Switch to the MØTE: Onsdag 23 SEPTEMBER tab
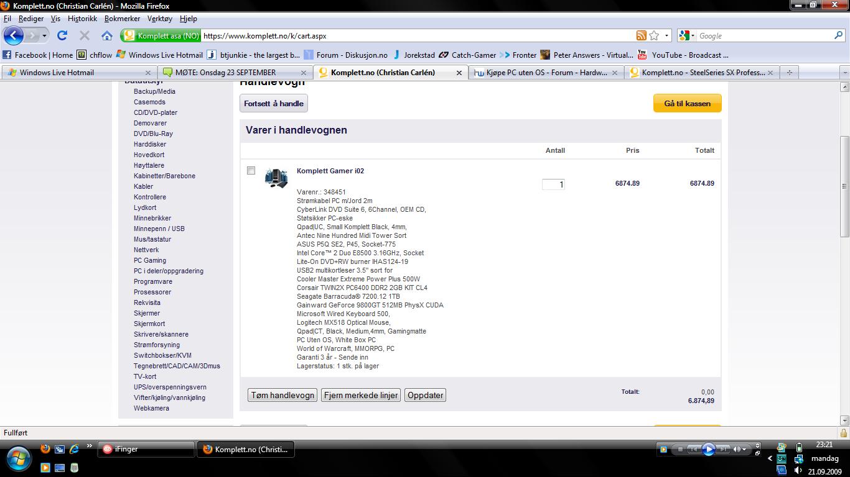Screen dimensions: 850x477 click(235, 73)
